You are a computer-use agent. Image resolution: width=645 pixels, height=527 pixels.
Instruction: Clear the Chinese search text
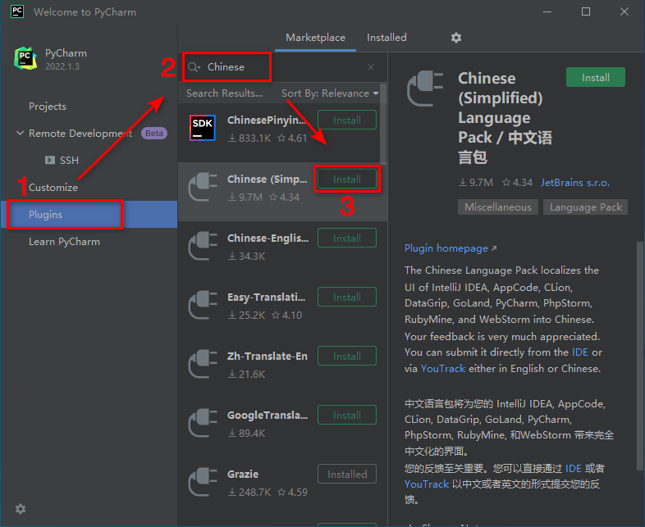[371, 67]
